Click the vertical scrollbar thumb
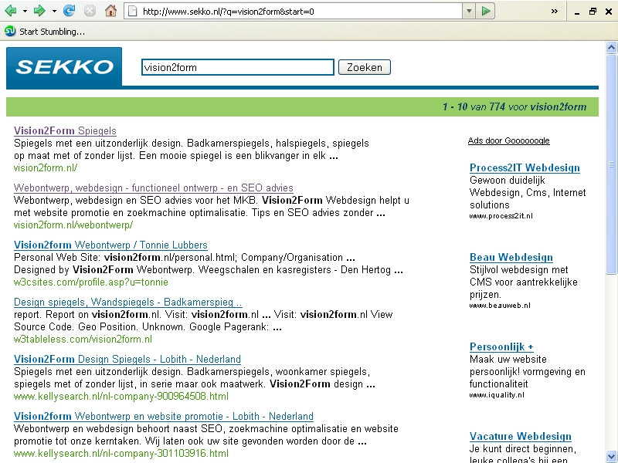618x463 pixels. coord(611,164)
